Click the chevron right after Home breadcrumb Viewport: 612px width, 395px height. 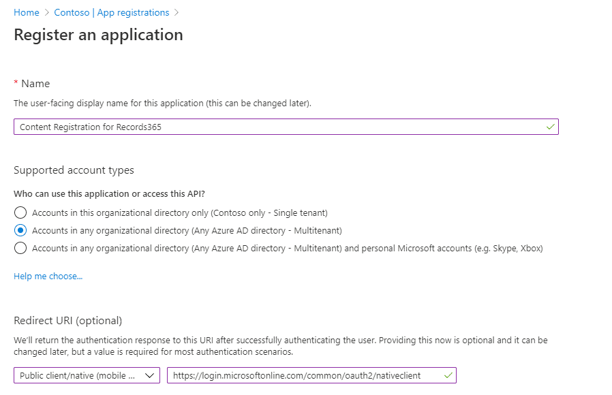[47, 12]
